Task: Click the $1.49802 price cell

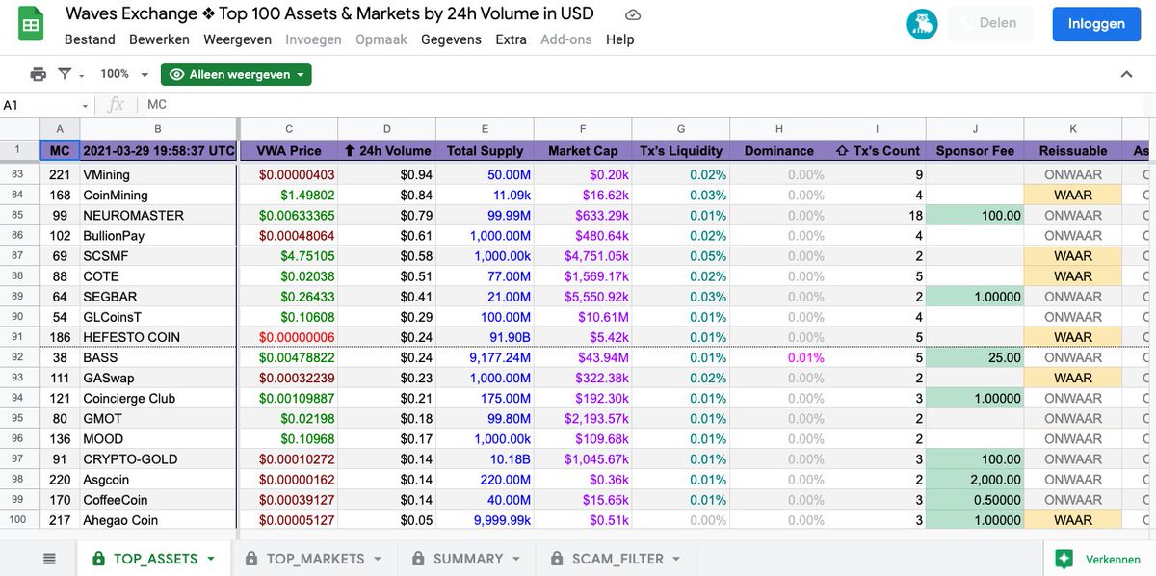Action: point(289,195)
